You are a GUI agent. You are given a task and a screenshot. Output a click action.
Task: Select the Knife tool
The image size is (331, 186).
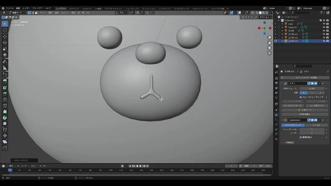(5, 106)
